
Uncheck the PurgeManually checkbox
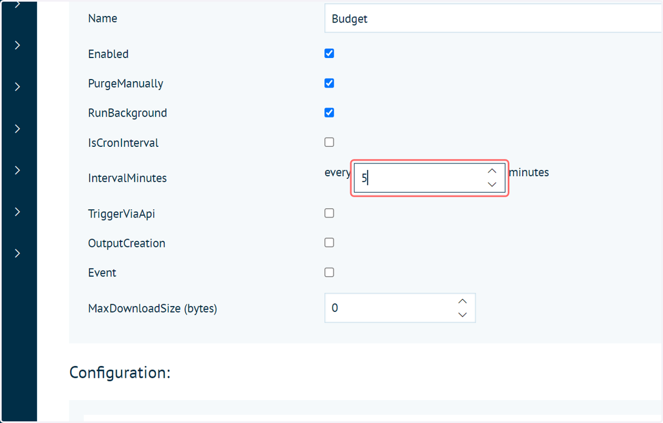click(329, 83)
